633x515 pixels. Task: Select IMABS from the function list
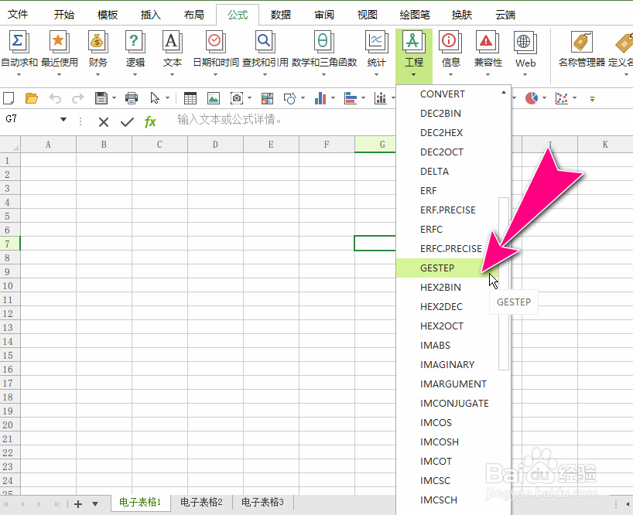[x=447, y=345]
